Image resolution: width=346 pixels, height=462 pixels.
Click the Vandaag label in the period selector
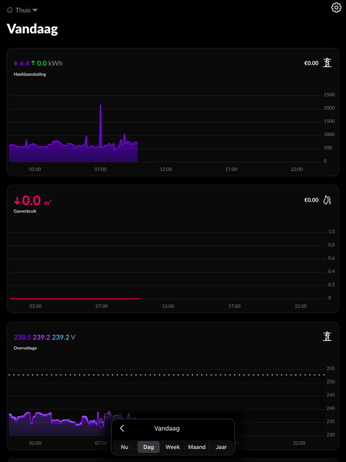pos(167,429)
